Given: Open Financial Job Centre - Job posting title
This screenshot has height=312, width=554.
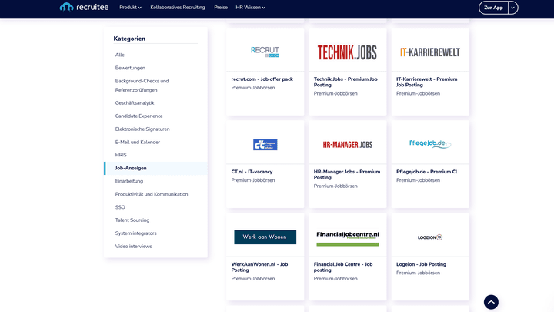Looking at the screenshot, I should point(343,267).
